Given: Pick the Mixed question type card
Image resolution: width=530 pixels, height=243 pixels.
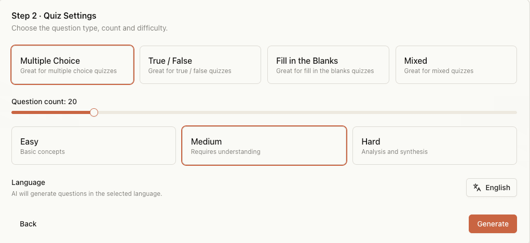Looking at the screenshot, I should tap(456, 65).
